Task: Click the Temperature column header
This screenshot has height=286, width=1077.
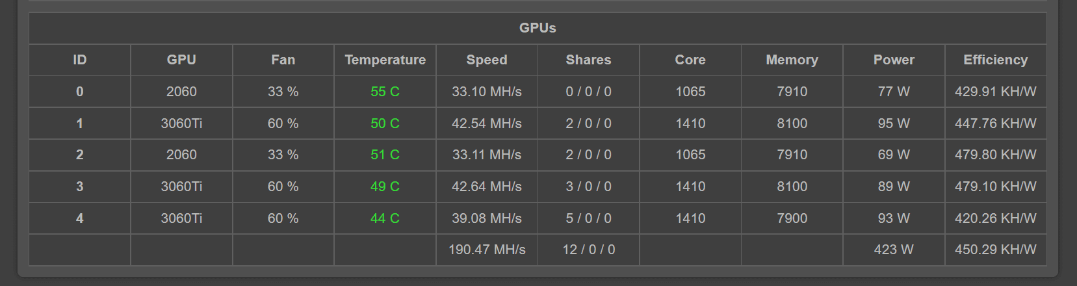Action: pos(385,60)
